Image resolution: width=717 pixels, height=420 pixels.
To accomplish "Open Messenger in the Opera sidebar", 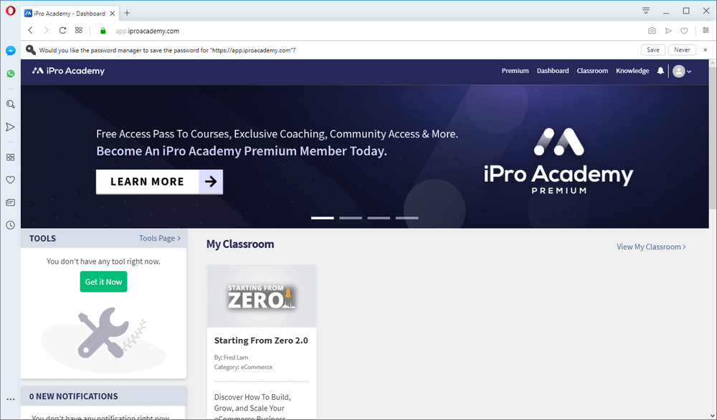I will (x=11, y=51).
